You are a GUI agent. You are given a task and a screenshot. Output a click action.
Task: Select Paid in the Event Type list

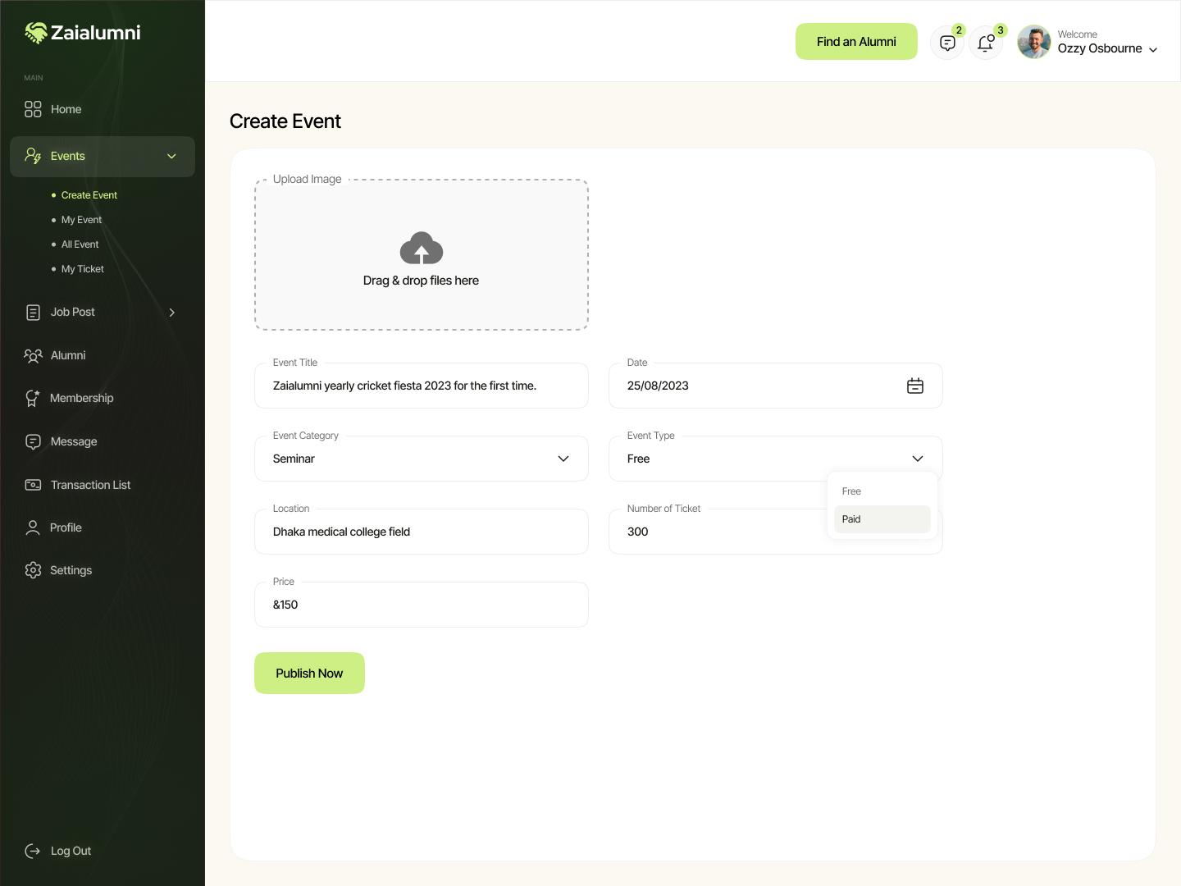(851, 518)
